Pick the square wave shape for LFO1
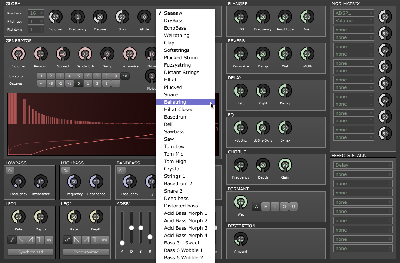Viewport: 400px width, 263px height. tap(40, 240)
